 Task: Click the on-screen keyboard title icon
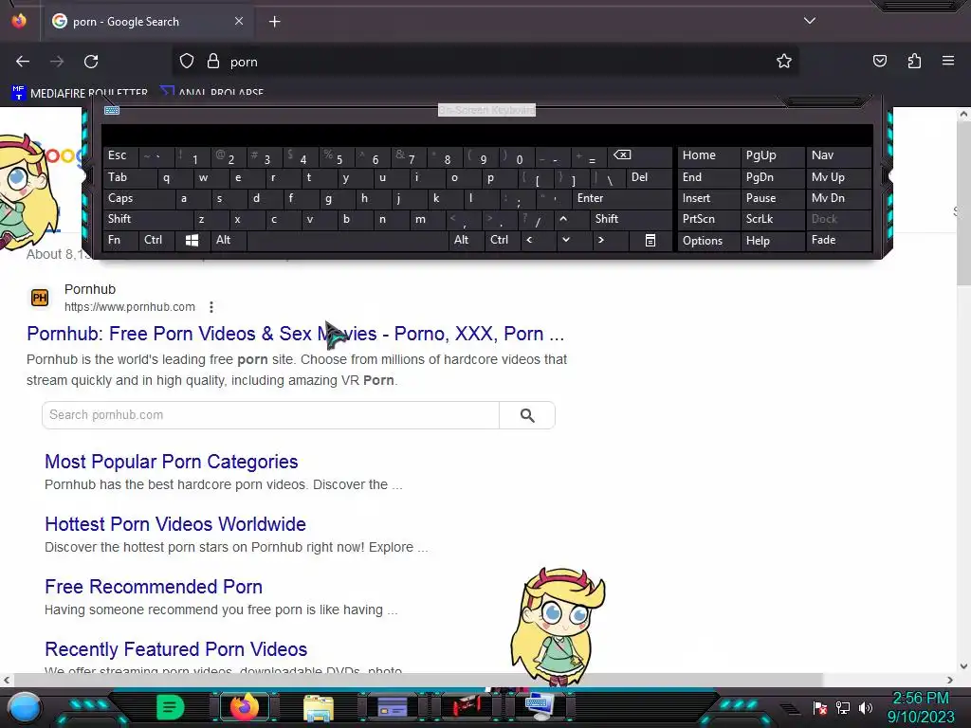112,110
